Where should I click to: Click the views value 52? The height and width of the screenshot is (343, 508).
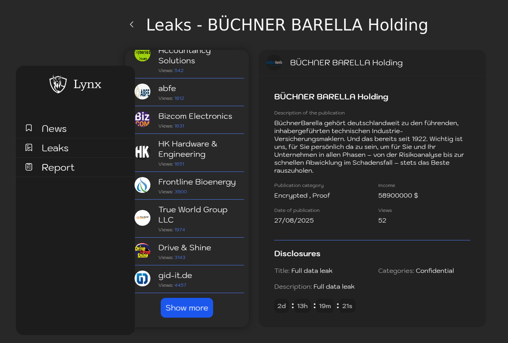[x=382, y=221]
